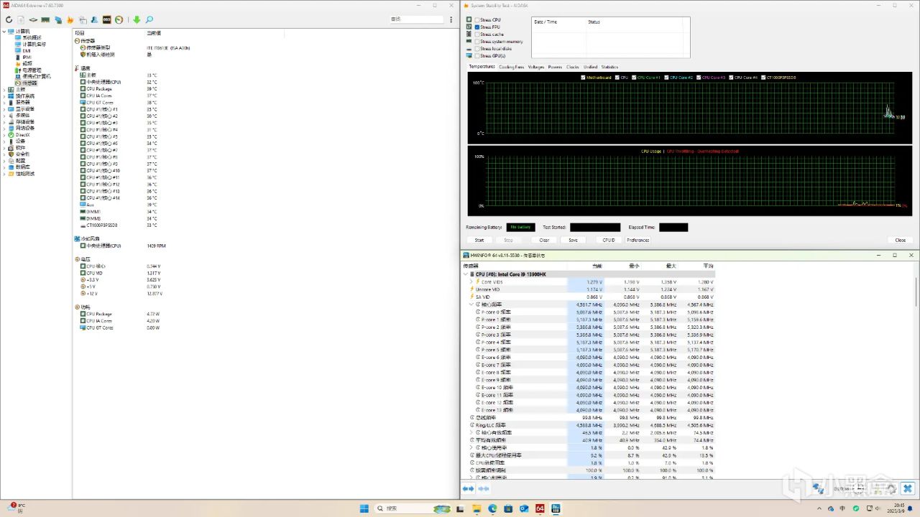Expand the 核心使用率 core usage row in HWiNFO
This screenshot has width=920, height=517.
471,447
